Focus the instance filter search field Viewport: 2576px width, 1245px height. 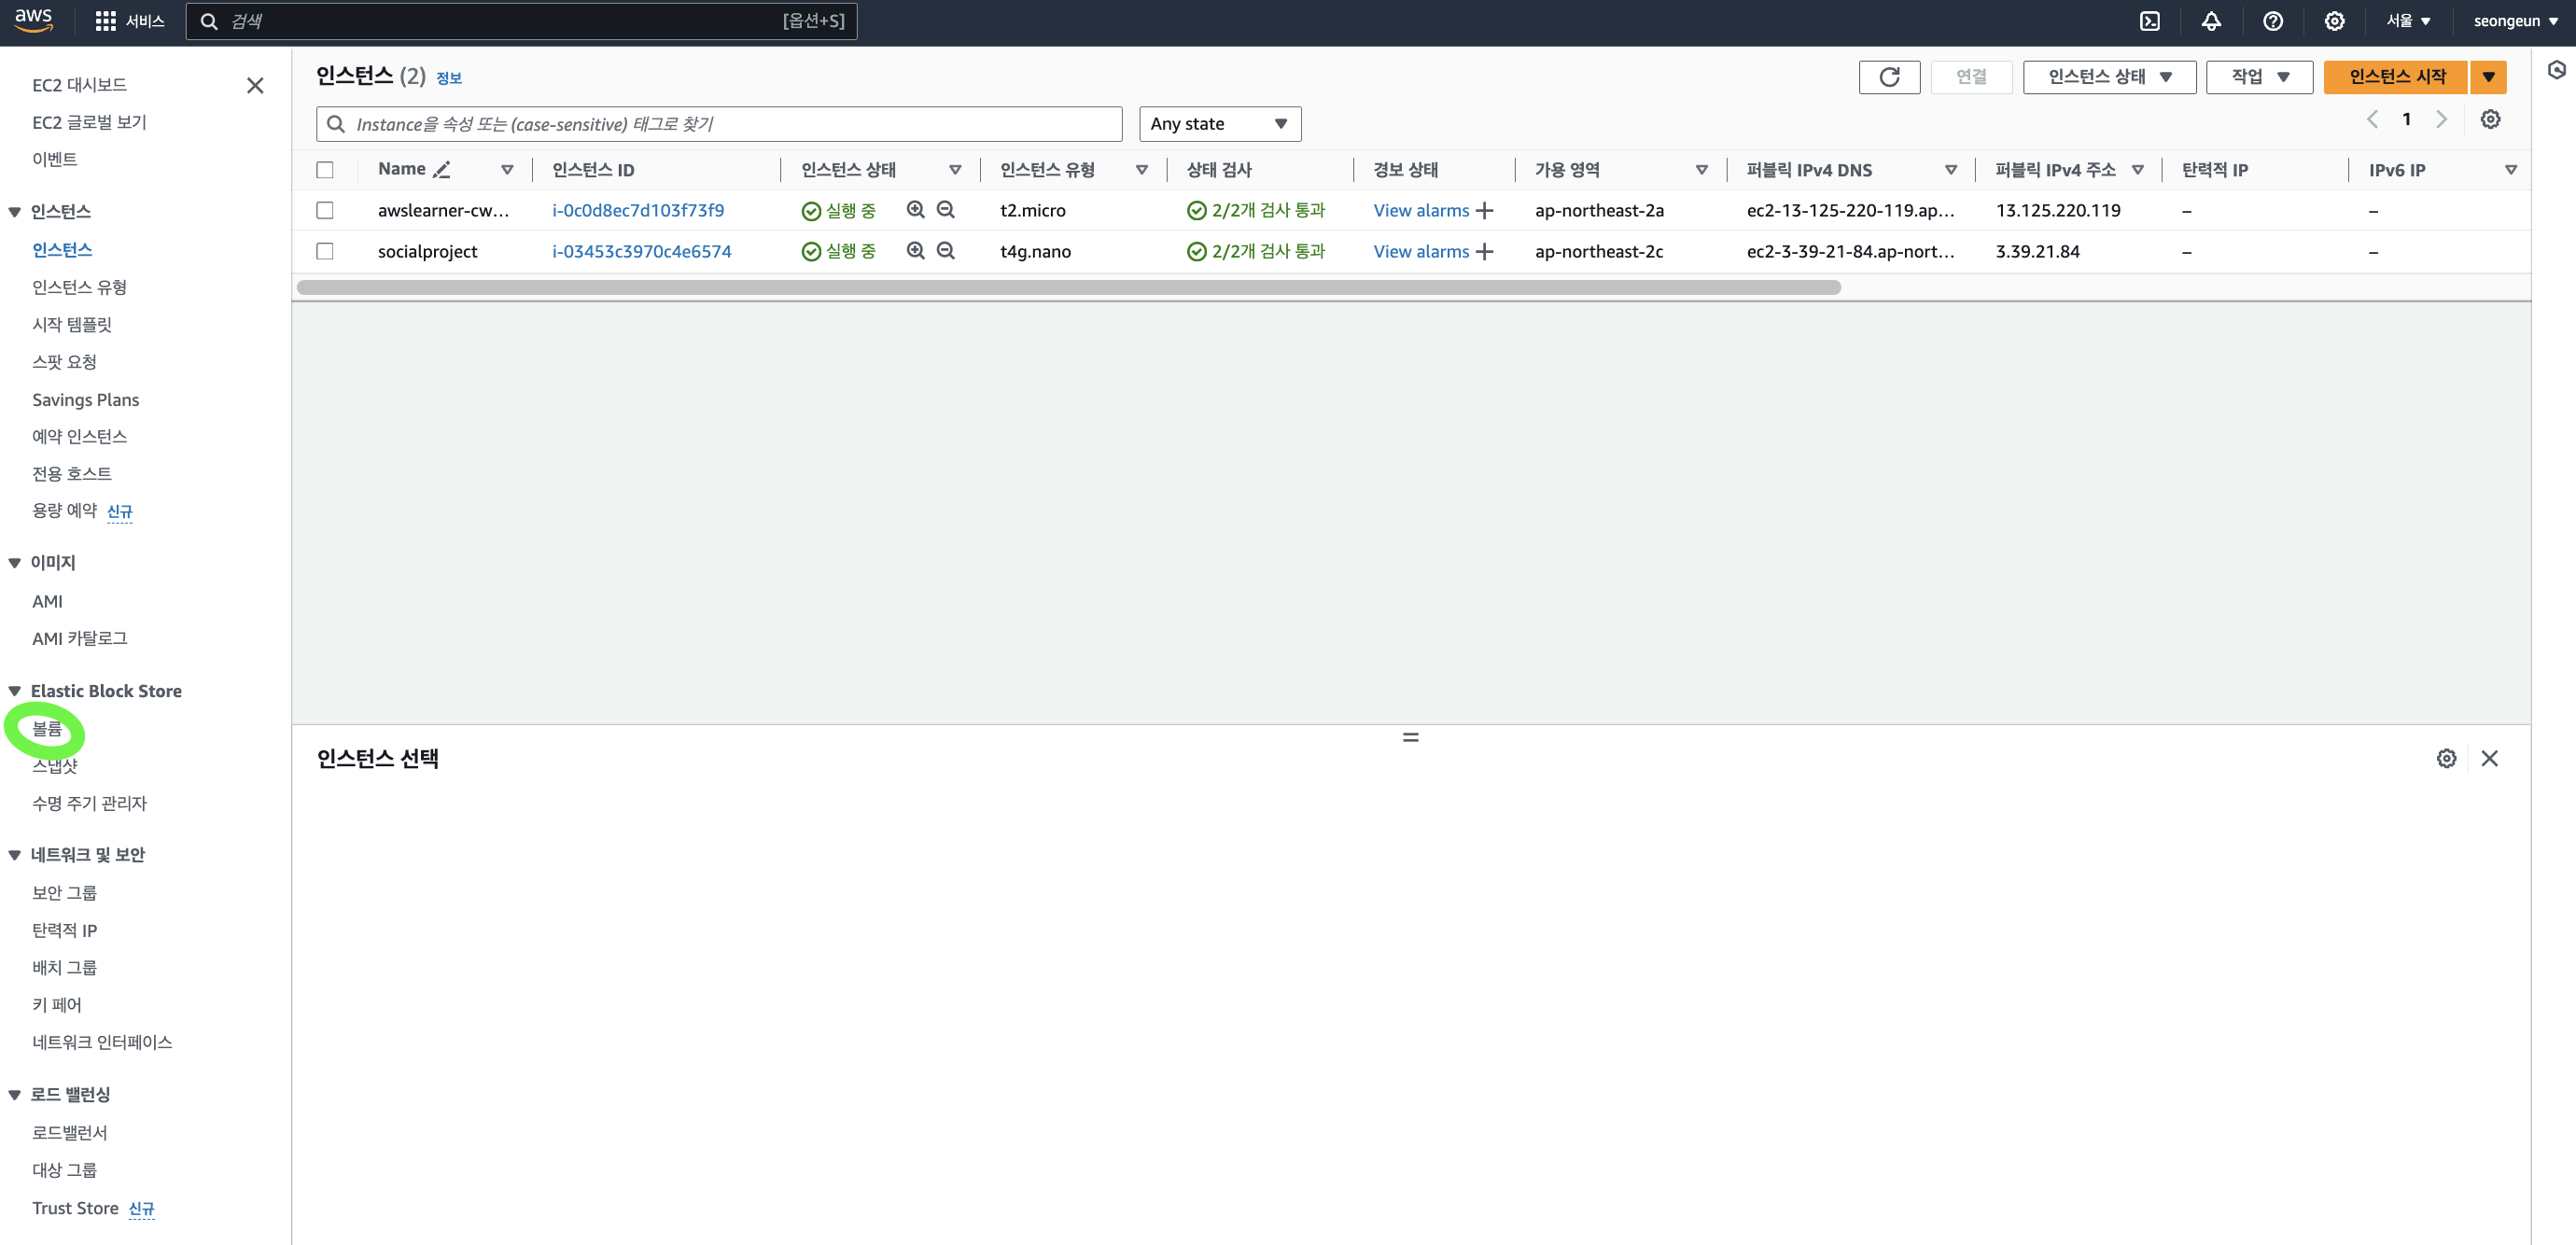point(719,124)
